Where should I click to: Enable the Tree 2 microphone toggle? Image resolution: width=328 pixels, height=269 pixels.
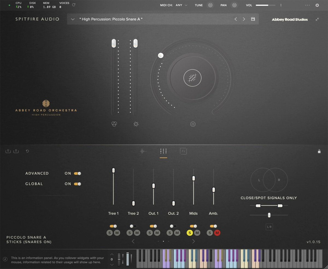pos(133,226)
